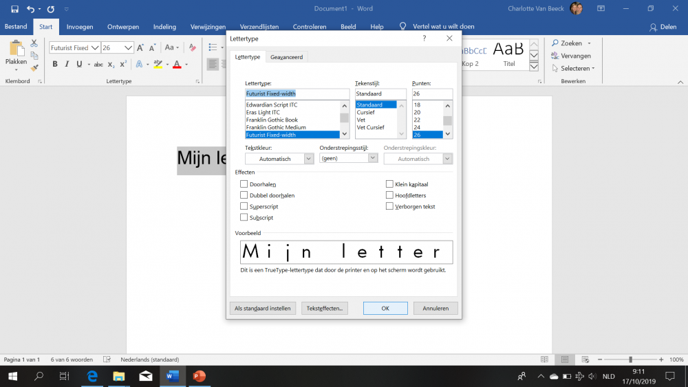Click the Plakken paste icon
The height and width of the screenshot is (387, 688).
[x=16, y=52]
